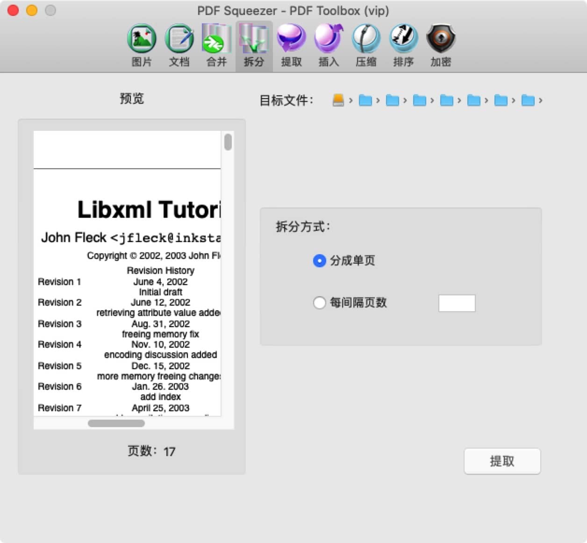This screenshot has height=543, width=587.
Task: Open the 插入 (Insert) tool
Action: point(329,45)
